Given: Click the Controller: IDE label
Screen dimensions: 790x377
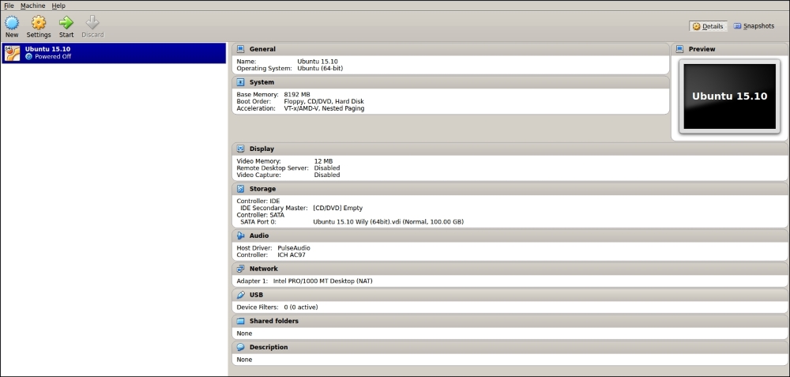Looking at the screenshot, I should coord(258,201).
